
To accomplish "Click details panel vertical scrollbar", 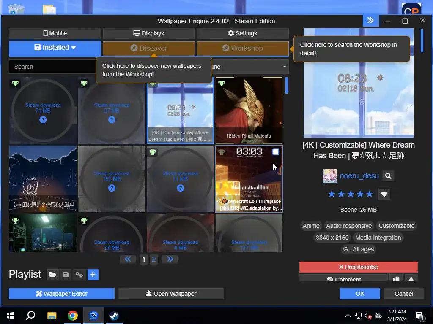I will click(422, 41).
